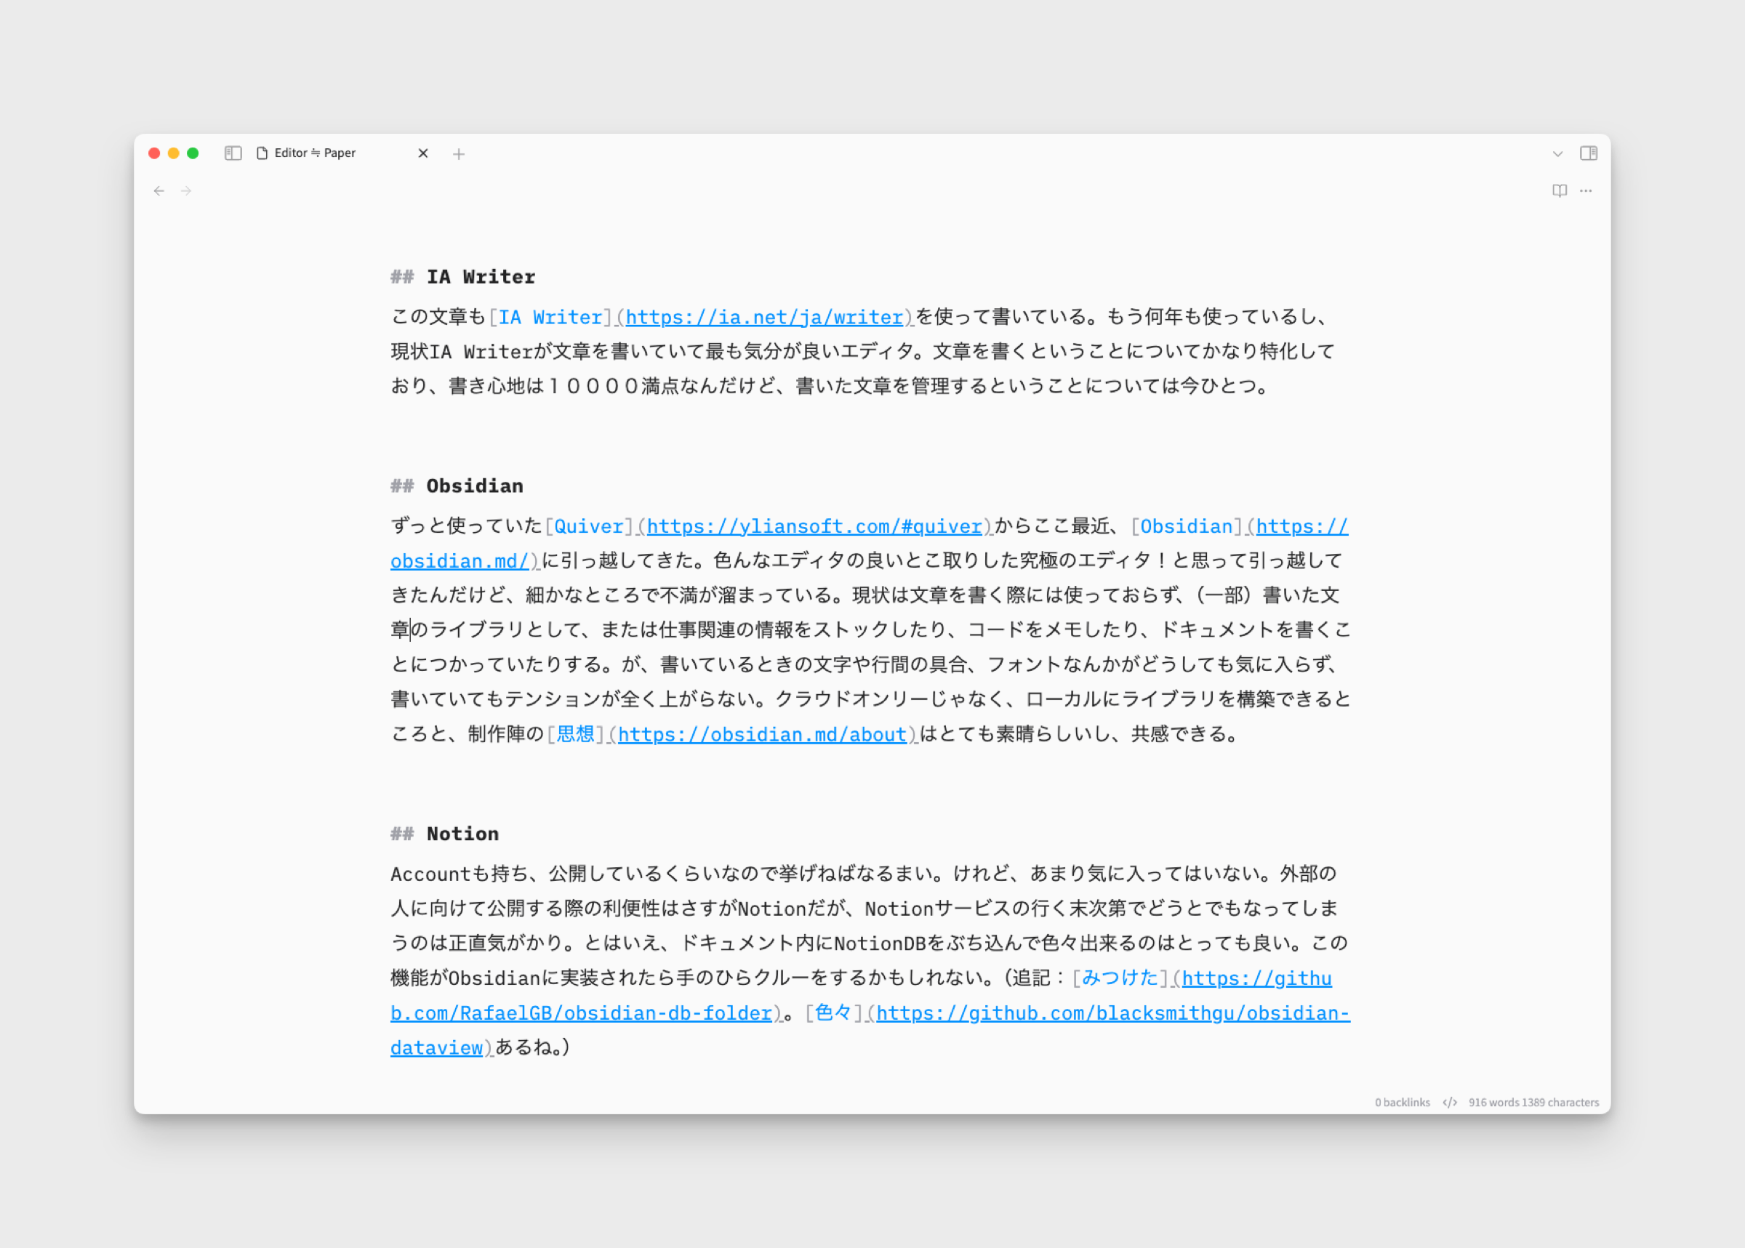Viewport: 1745px width, 1248px height.
Task: Close the Editor ≒ Paper tab
Action: (x=422, y=153)
